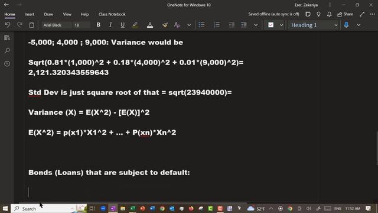This screenshot has width=378, height=213.
Task: Open the feed sticky note icon
Action: click(308, 14)
